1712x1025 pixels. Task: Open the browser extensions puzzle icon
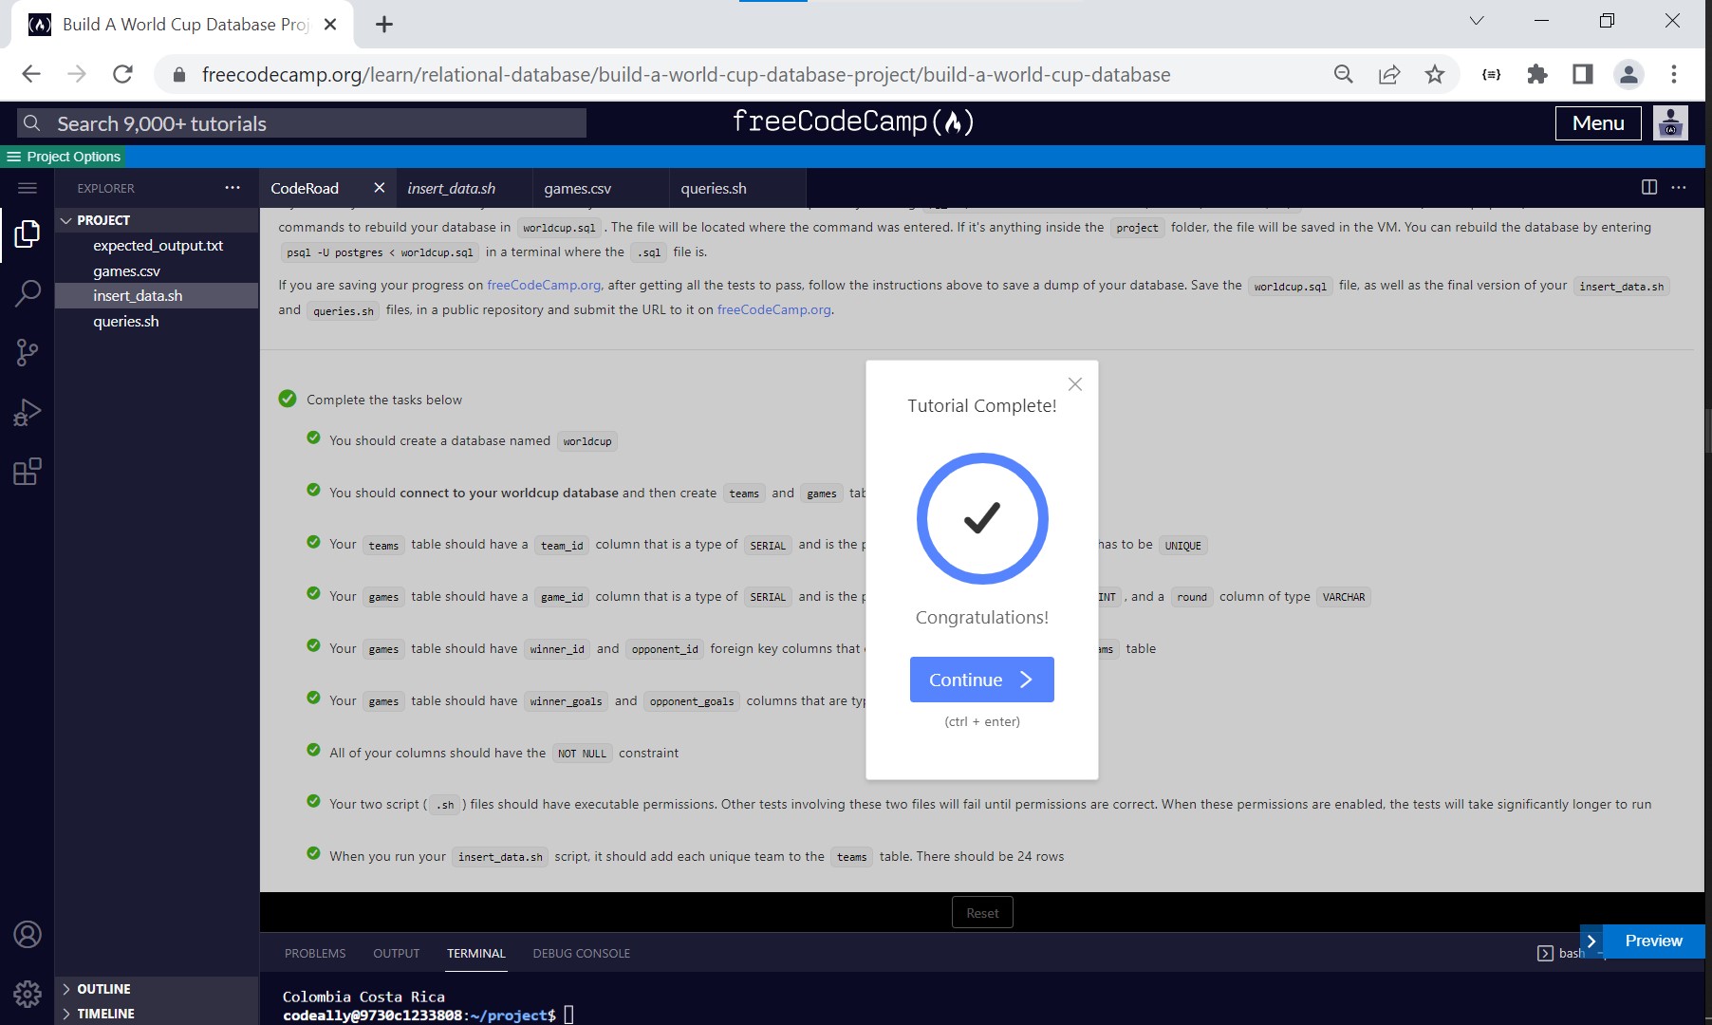coord(1537,74)
